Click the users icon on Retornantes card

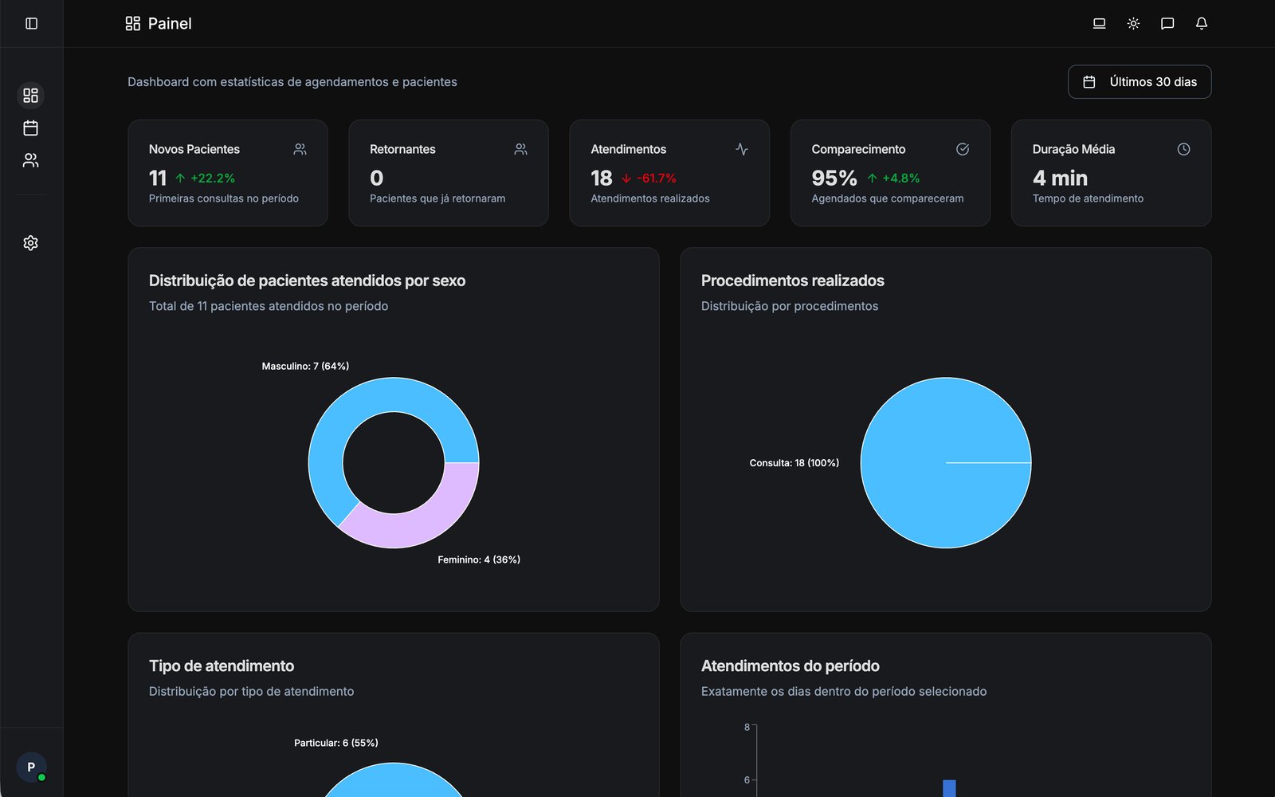coord(520,148)
